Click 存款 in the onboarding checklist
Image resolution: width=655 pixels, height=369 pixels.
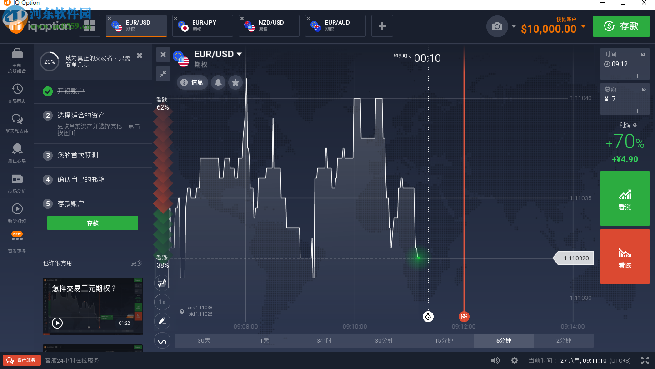92,223
